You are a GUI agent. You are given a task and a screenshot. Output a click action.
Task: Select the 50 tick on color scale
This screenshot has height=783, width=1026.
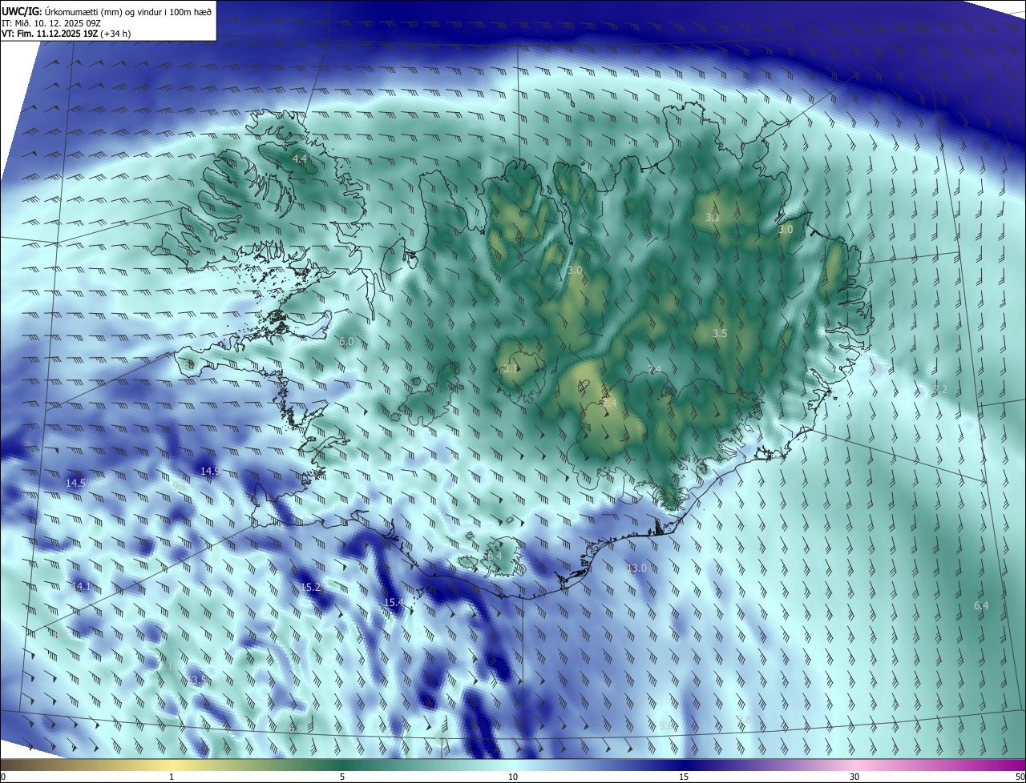(x=1020, y=777)
